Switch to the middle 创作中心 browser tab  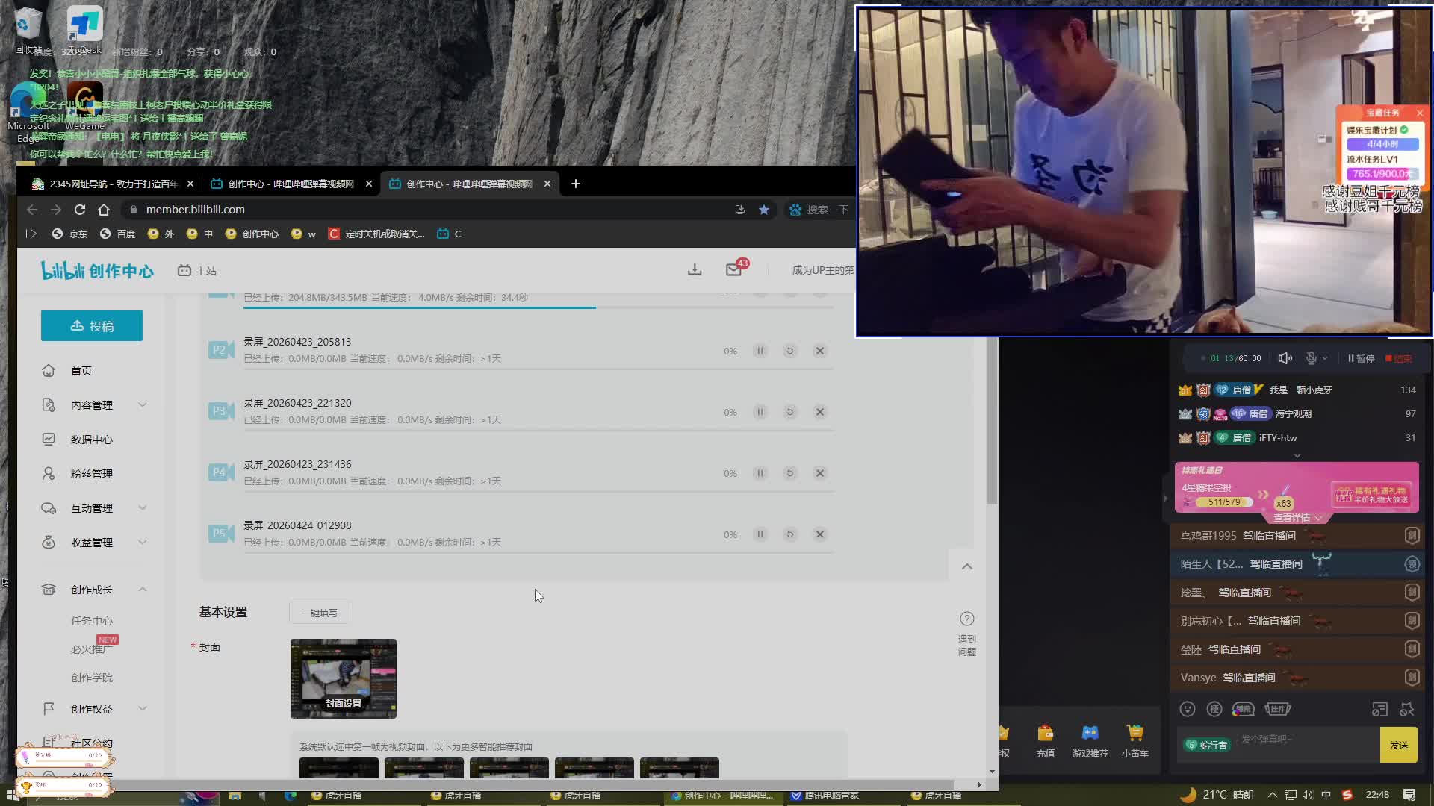290,184
